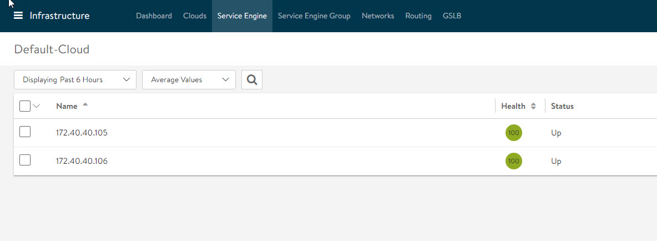Open service engine 172.40.40.105 details
Viewport: 657px width, 241px height.
(82, 133)
